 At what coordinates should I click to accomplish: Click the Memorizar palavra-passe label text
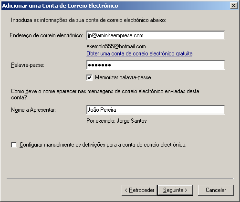[x=123, y=77]
